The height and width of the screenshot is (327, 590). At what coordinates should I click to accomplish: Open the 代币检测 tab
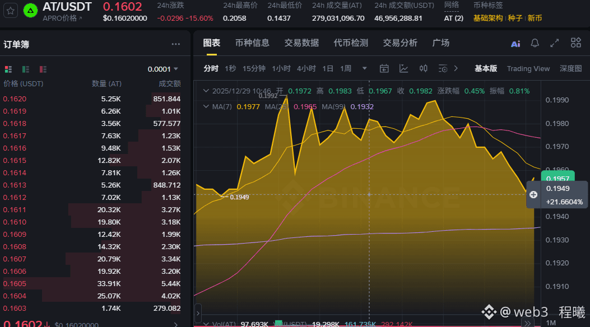click(351, 43)
